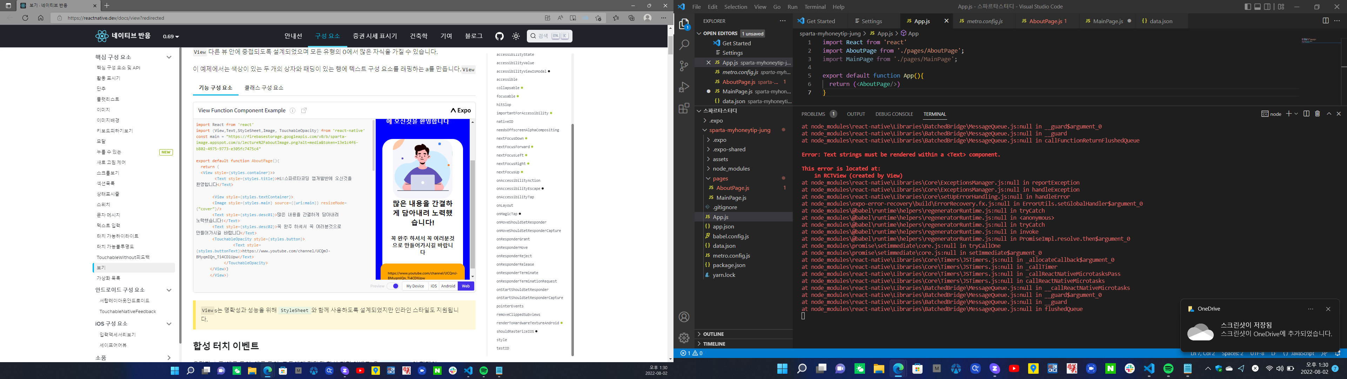
Task: Toggle the primary side bar in VS Code
Action: [1248, 7]
